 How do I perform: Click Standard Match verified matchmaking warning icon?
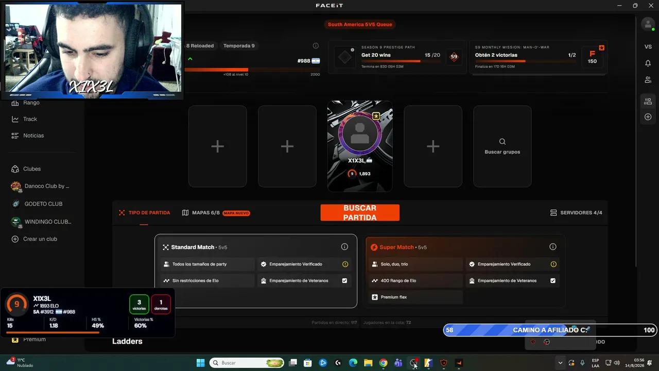pos(345,264)
